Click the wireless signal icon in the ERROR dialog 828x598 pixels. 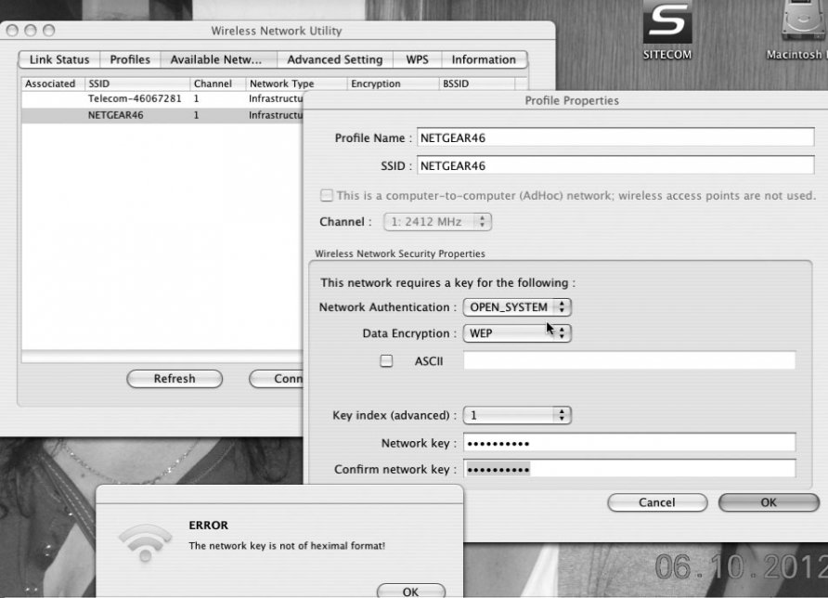[x=145, y=542]
